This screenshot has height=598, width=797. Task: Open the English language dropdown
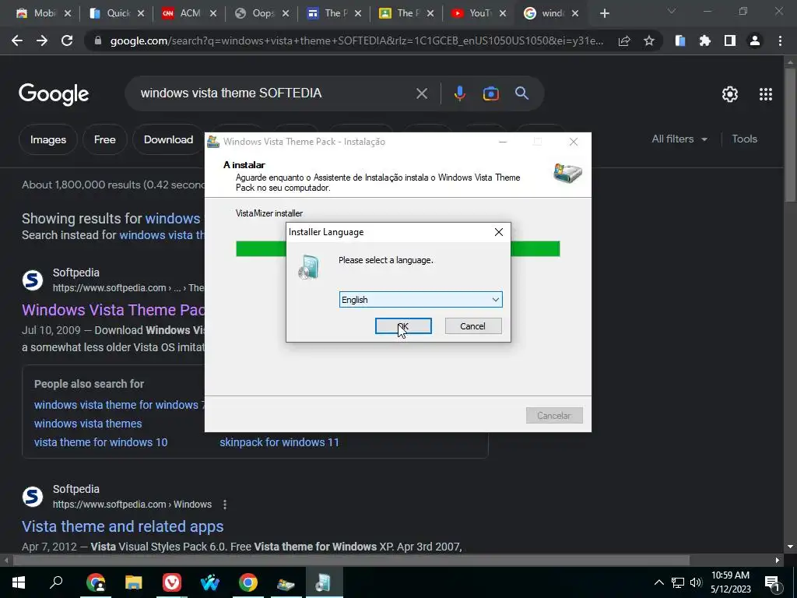click(420, 300)
